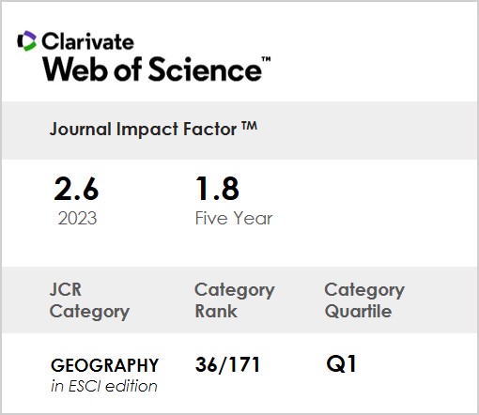Click the Web of Science title
This screenshot has height=415, width=479.
tap(152, 69)
